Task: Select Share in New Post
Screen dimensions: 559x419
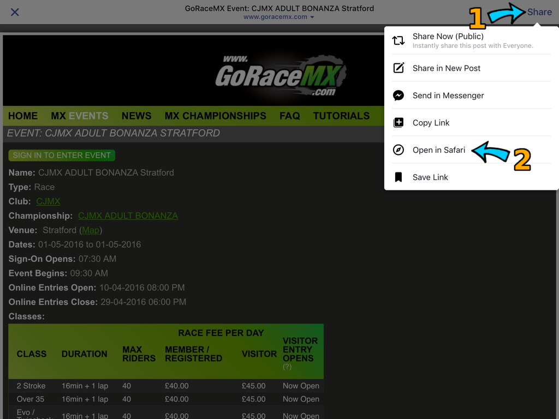Action: pyautogui.click(x=471, y=68)
